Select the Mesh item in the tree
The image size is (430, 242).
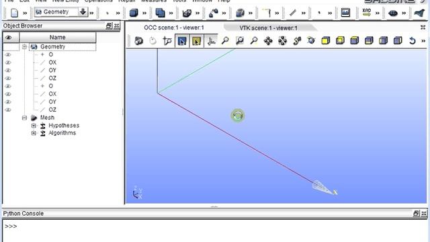tap(47, 118)
